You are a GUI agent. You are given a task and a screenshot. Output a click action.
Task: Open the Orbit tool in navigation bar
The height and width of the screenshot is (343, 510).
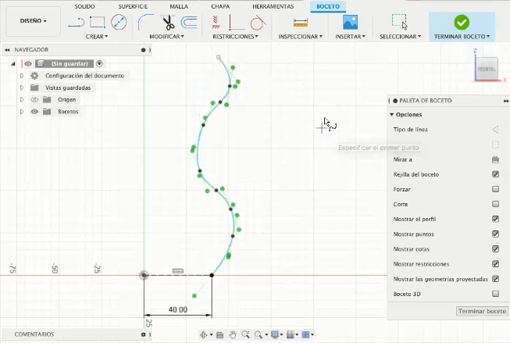[x=204, y=334]
